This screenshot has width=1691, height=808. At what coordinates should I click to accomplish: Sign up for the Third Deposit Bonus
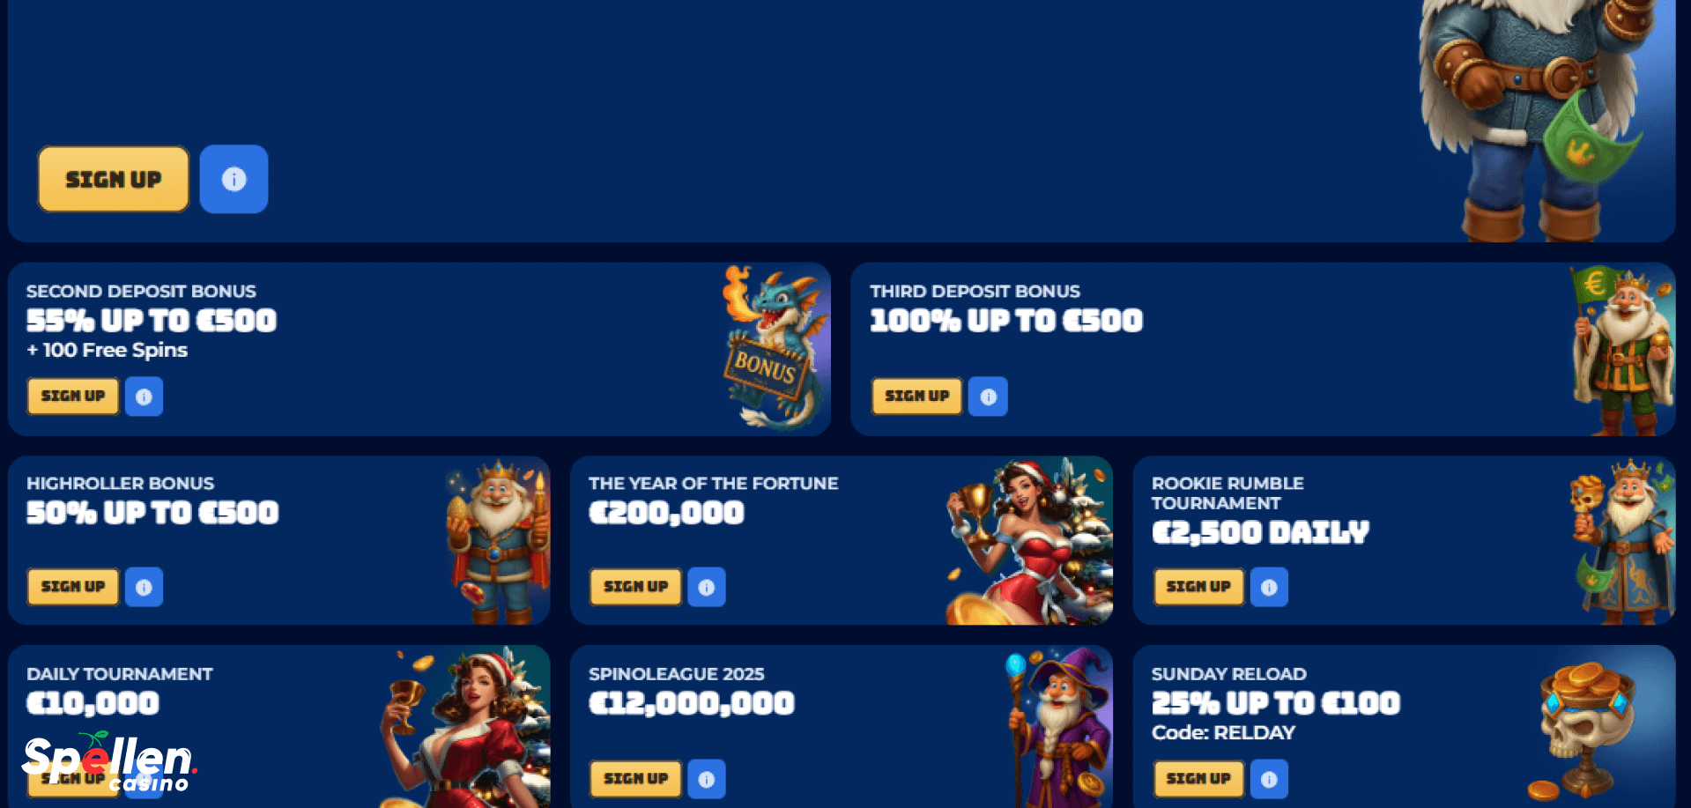[916, 397]
